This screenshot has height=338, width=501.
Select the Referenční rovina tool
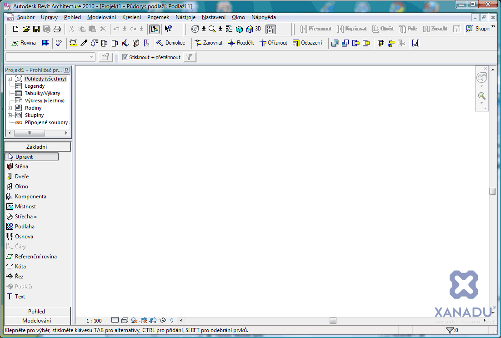(32, 257)
